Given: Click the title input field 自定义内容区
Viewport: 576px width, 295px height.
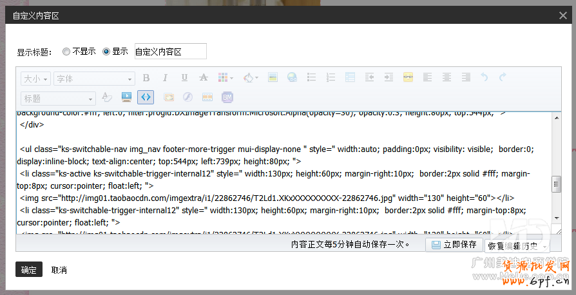Looking at the screenshot, I should pyautogui.click(x=170, y=52).
